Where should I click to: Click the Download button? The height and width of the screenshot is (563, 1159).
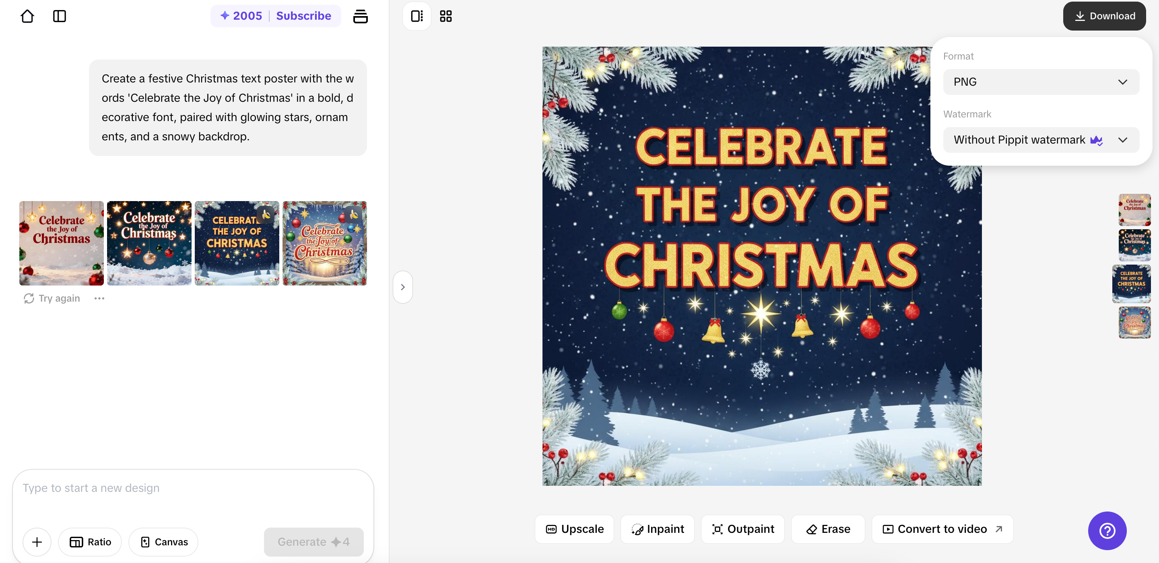tap(1104, 16)
